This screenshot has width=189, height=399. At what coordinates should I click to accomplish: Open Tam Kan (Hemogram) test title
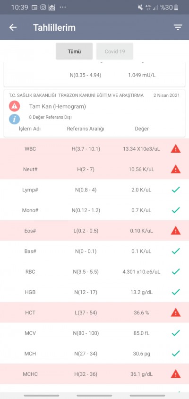click(58, 107)
